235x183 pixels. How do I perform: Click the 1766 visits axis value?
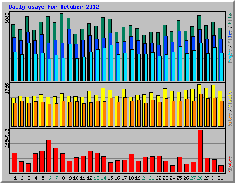coord(7,88)
